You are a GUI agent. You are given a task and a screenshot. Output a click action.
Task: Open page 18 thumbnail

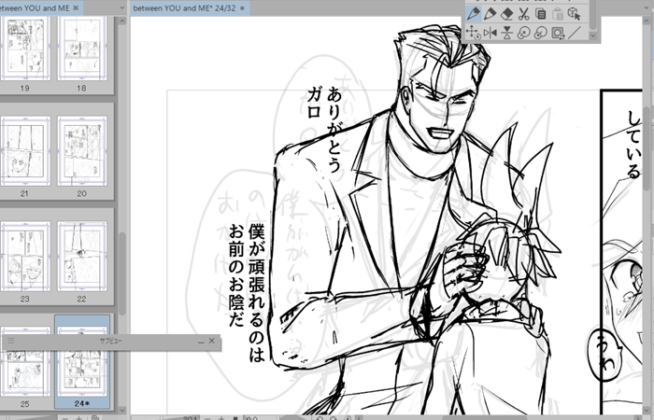(x=82, y=49)
